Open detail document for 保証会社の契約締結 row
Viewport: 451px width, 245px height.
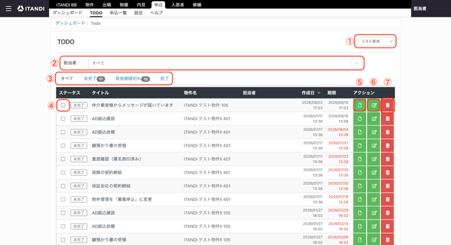pos(359,186)
